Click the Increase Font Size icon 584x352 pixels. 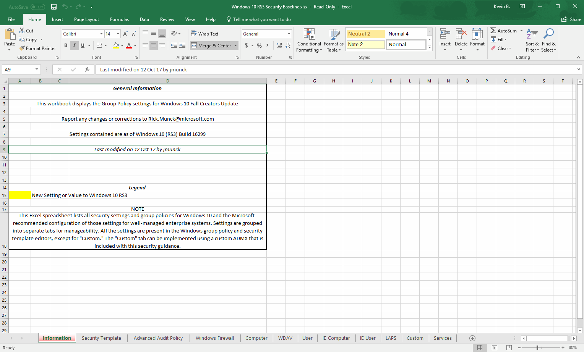(125, 34)
